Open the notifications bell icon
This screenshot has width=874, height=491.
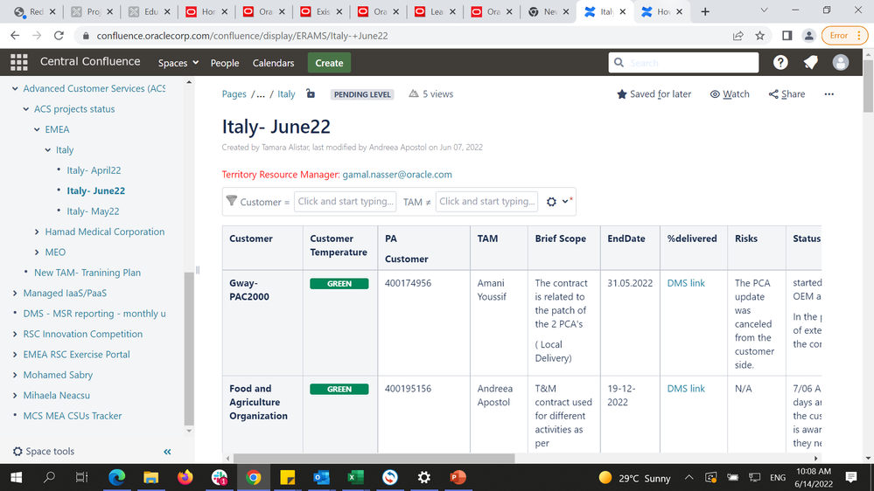810,62
